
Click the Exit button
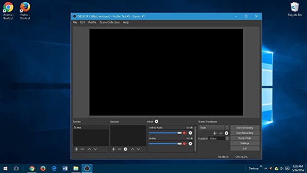245,148
